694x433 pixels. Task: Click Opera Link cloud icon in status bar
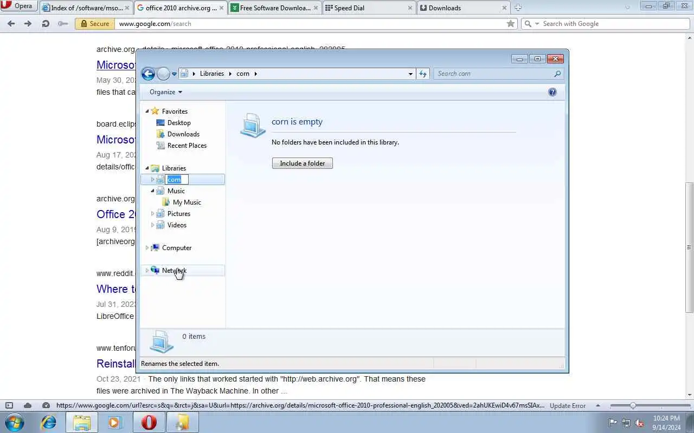point(28,405)
